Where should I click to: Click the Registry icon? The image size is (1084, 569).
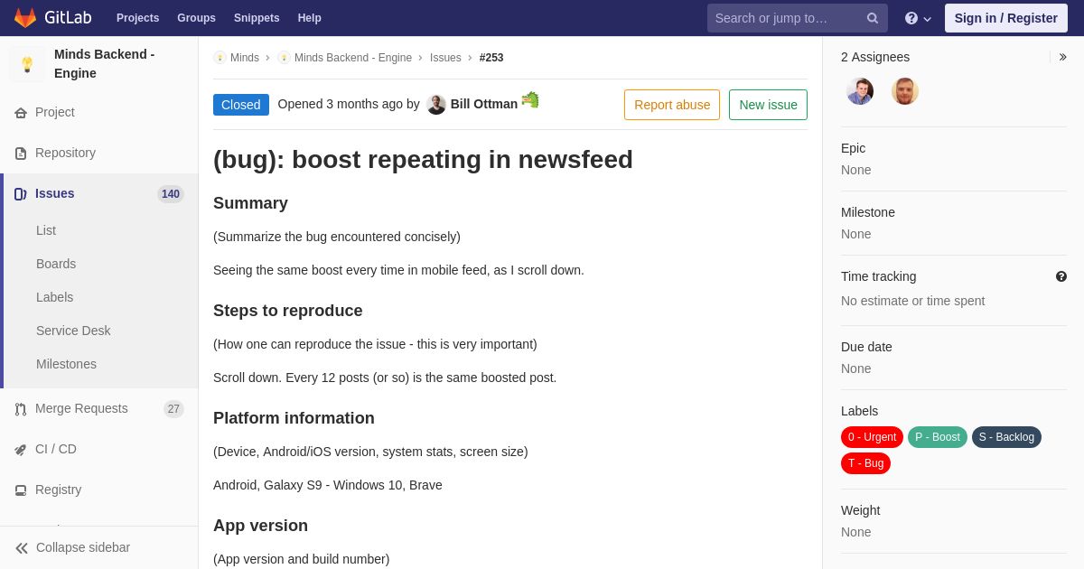coord(21,490)
